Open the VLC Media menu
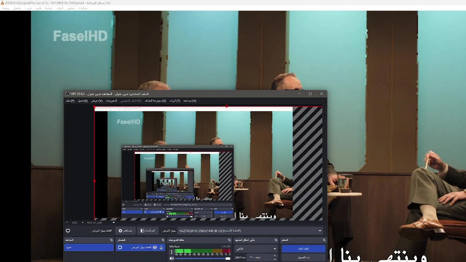This screenshot has width=466, height=262. tap(5, 8)
